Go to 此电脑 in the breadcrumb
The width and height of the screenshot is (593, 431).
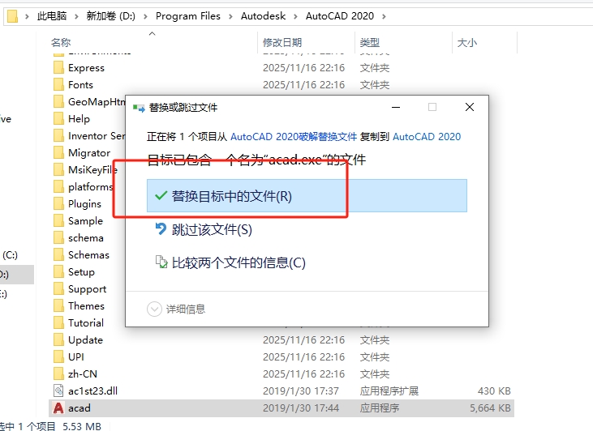pyautogui.click(x=52, y=16)
